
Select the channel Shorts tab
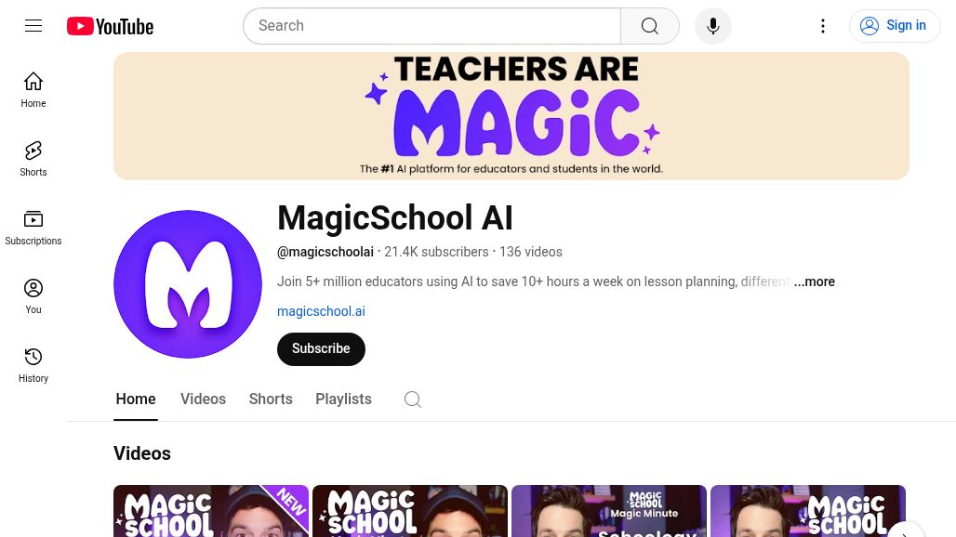click(x=271, y=399)
